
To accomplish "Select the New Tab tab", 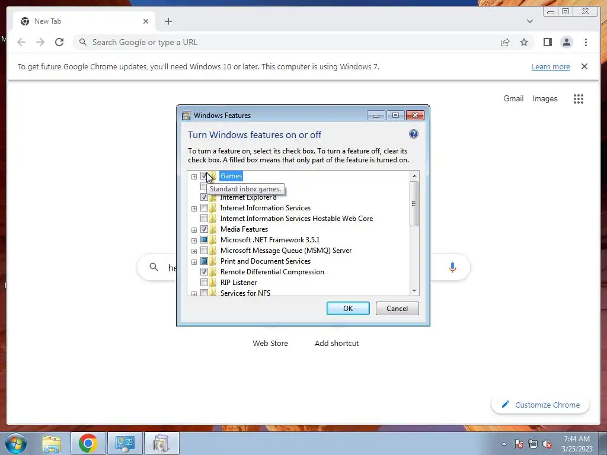I will pos(84,21).
